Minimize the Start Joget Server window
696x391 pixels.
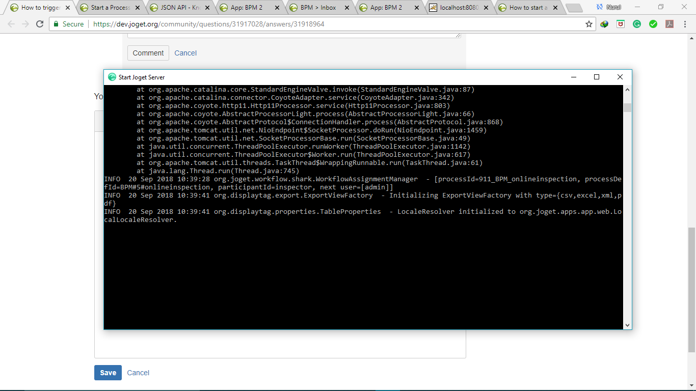(x=573, y=77)
